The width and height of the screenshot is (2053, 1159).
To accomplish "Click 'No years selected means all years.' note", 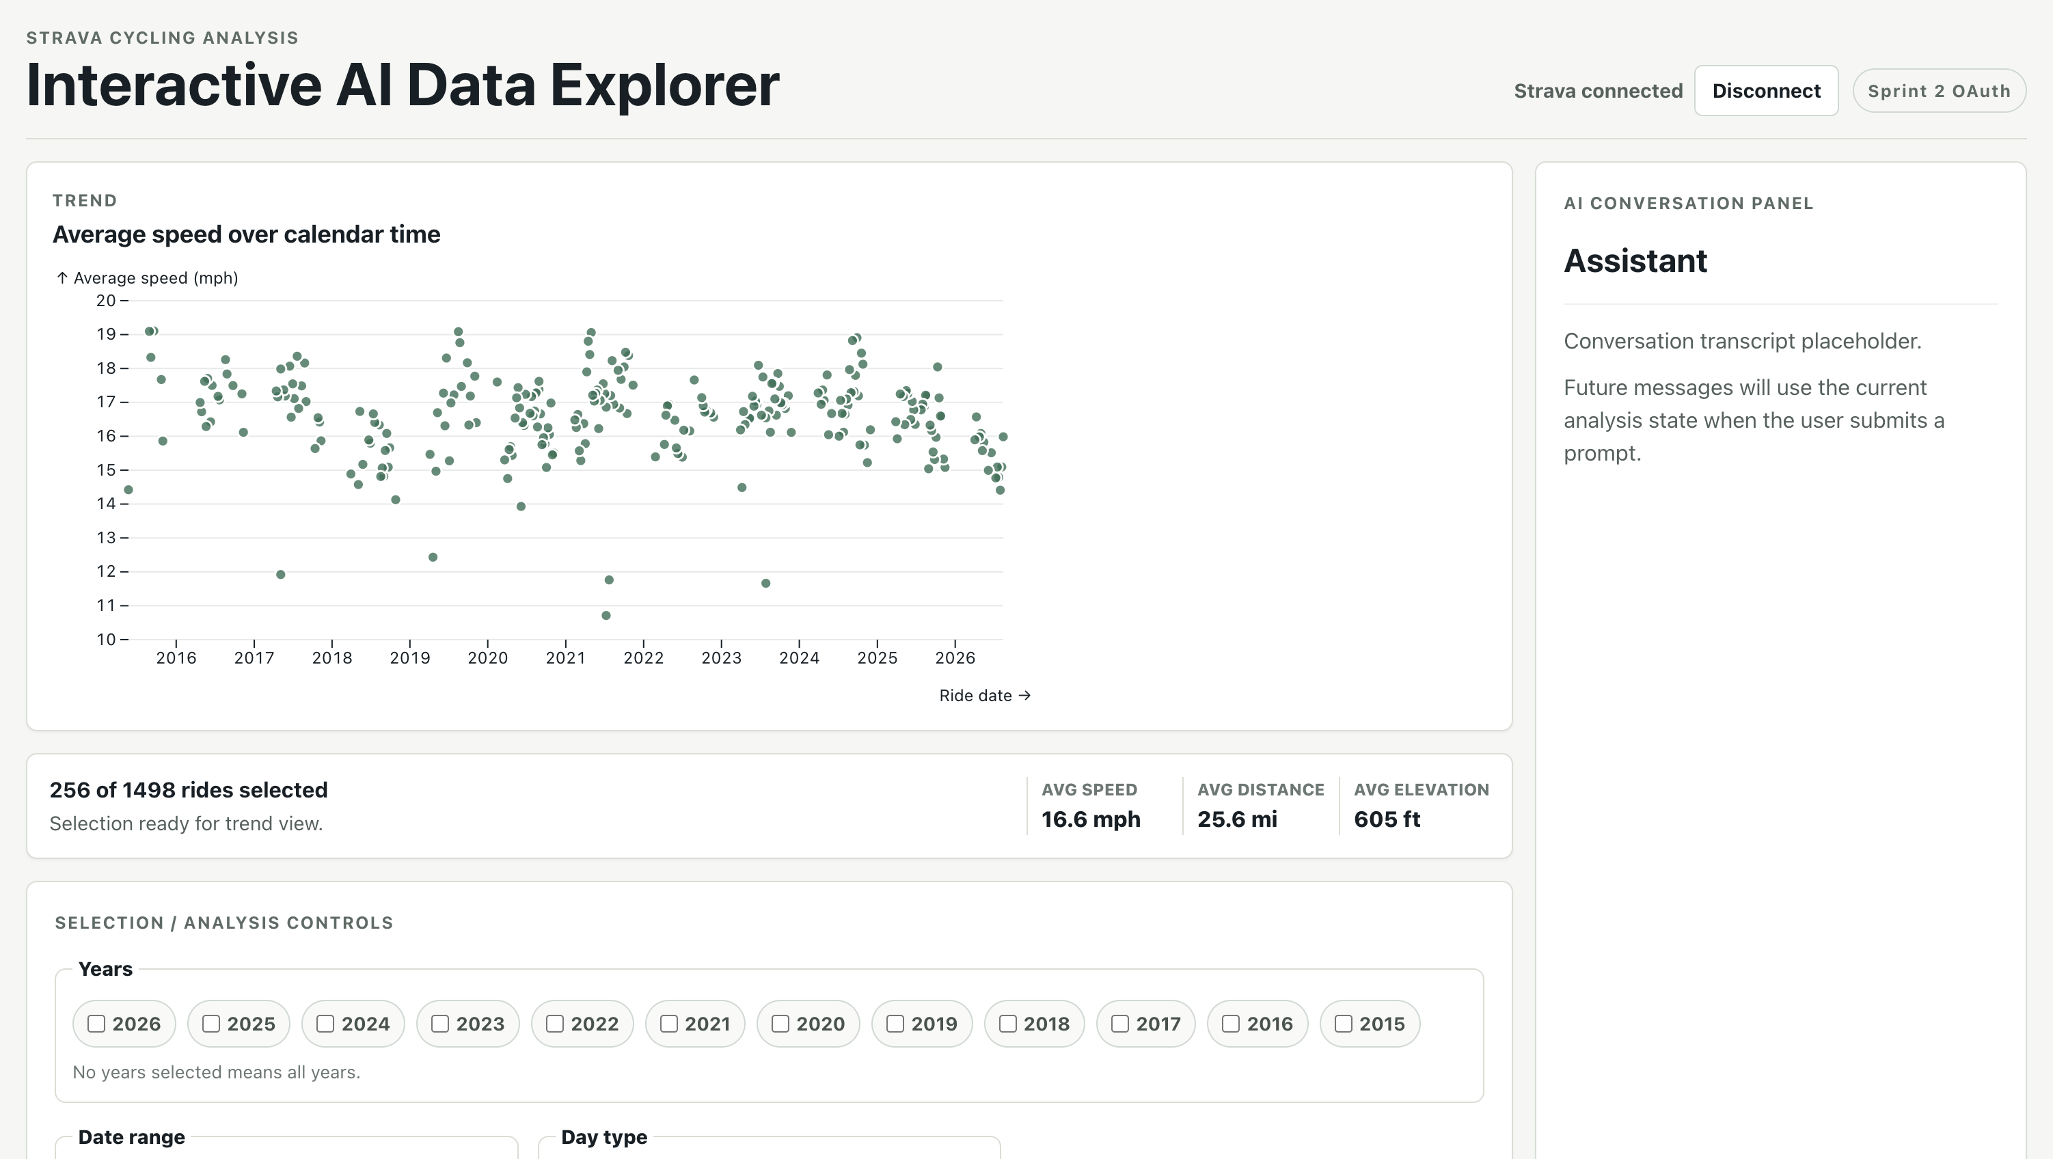I will (x=216, y=1072).
